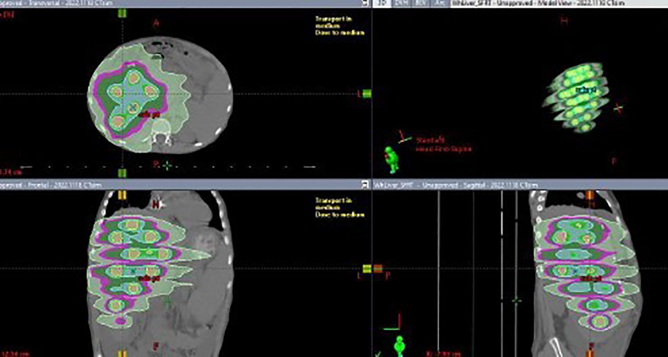Click 'Dose to medium' text in the frontal view

[x=340, y=215]
